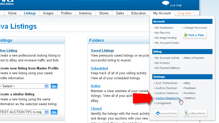Click the Getting Started keys icon

pos(186,113)
